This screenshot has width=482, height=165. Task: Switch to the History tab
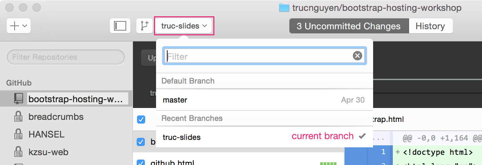430,26
